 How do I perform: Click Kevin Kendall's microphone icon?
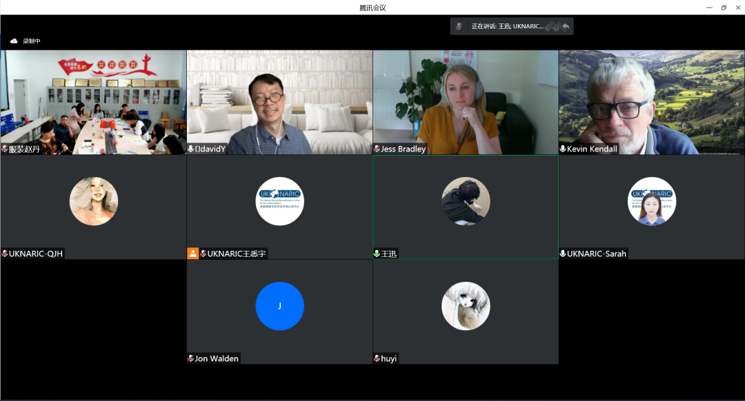pyautogui.click(x=563, y=149)
